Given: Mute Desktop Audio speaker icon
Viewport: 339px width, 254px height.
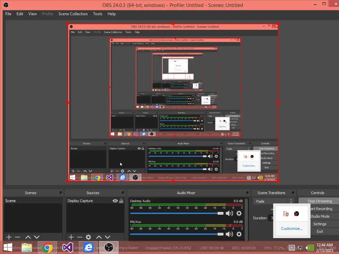Looking at the screenshot, I should [229, 213].
